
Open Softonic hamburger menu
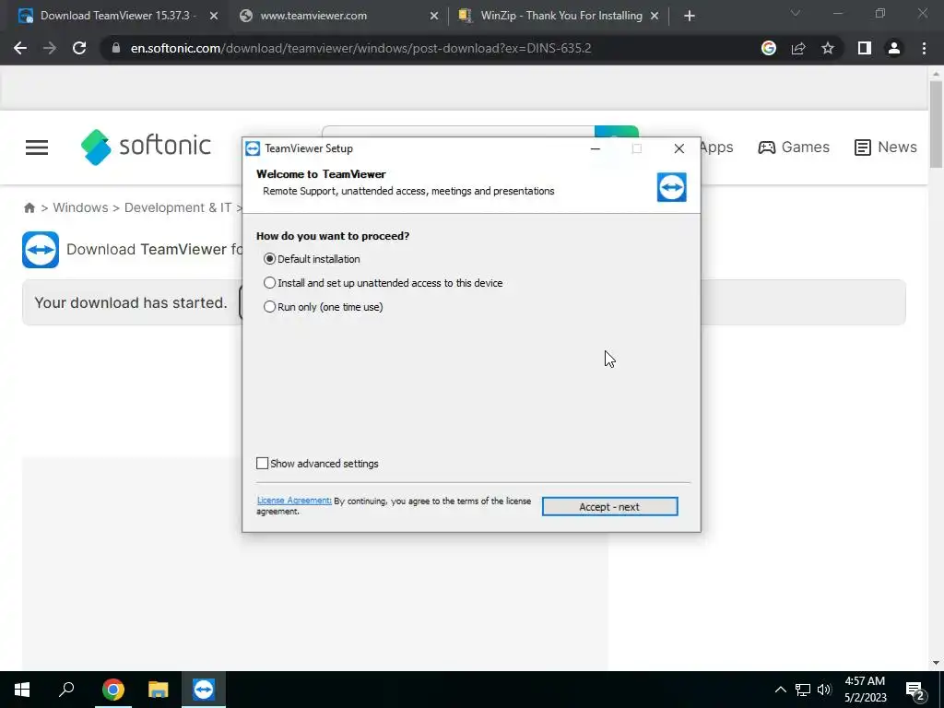pyautogui.click(x=37, y=147)
